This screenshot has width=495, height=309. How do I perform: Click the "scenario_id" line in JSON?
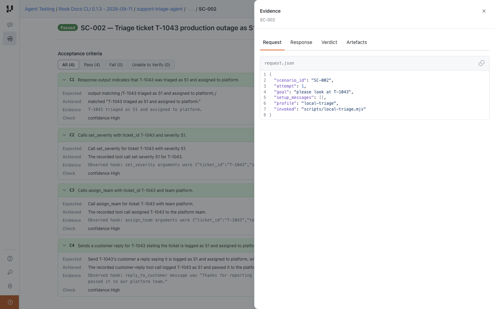click(x=304, y=80)
